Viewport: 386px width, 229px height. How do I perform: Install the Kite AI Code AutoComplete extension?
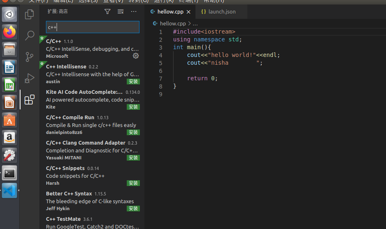coord(133,107)
